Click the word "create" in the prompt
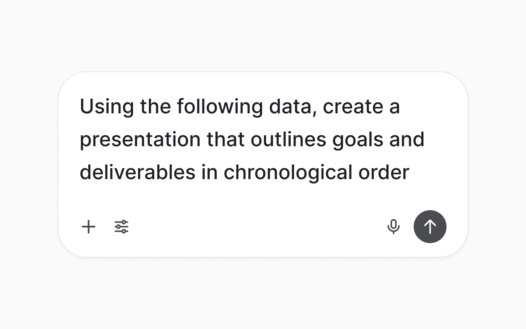526x329 pixels. point(353,107)
